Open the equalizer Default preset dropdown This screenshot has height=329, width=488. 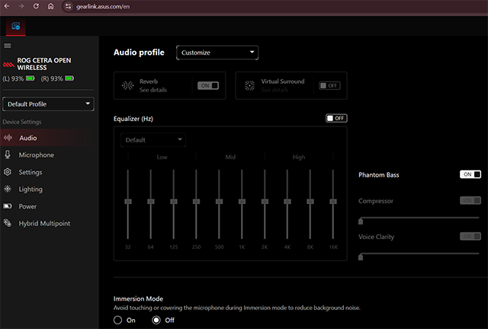point(152,140)
